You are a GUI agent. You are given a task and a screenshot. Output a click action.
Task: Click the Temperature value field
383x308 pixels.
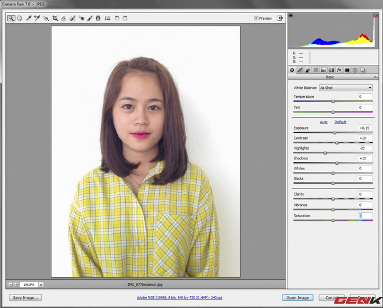[x=365, y=97]
